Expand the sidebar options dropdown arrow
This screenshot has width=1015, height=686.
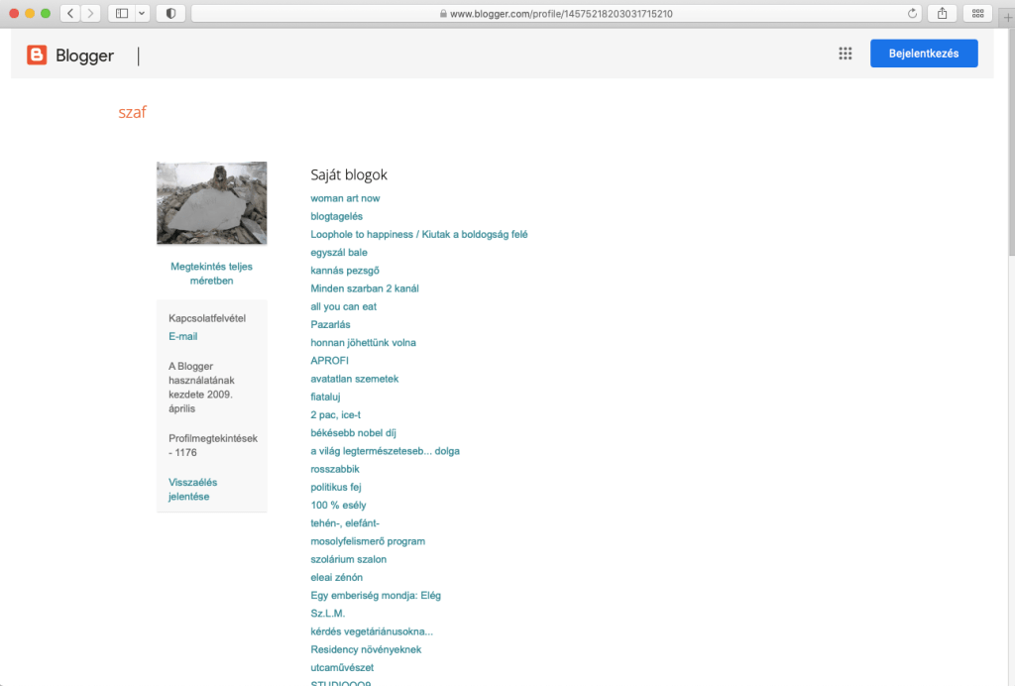tap(142, 13)
